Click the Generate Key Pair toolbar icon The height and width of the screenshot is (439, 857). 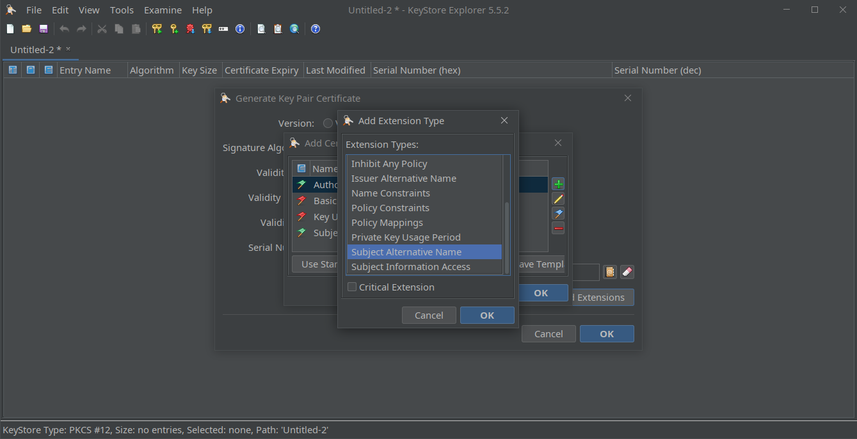coord(157,29)
